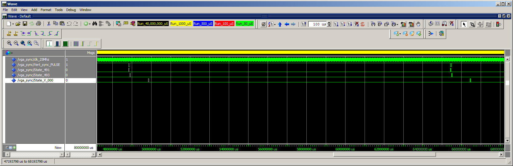Click the blue Run_500_uS button

tap(203, 24)
